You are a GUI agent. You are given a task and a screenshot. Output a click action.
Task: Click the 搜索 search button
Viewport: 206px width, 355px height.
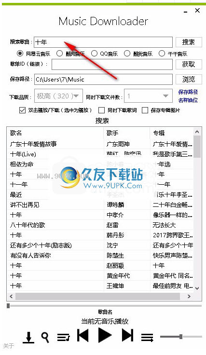point(189,42)
